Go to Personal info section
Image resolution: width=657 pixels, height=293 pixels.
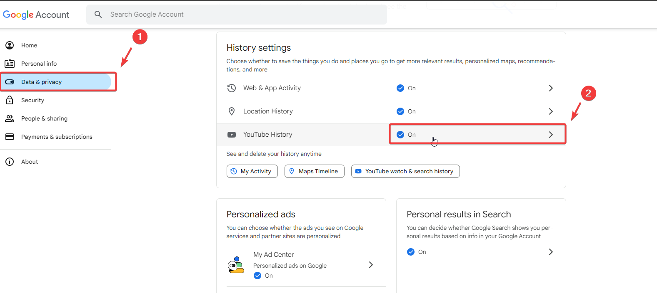coord(39,64)
